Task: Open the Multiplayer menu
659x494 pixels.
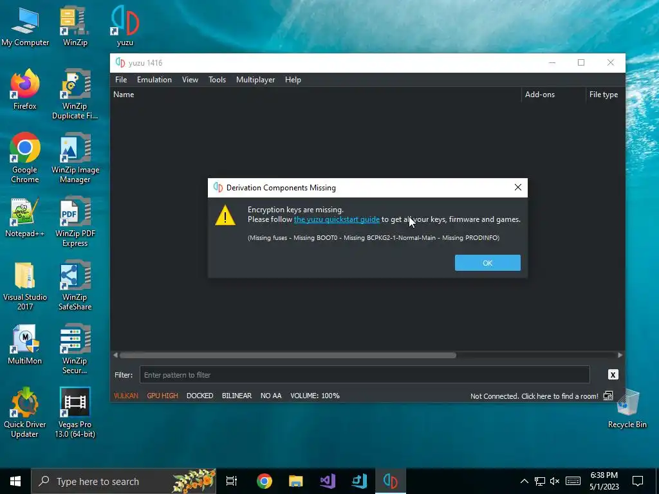Action: pos(255,80)
